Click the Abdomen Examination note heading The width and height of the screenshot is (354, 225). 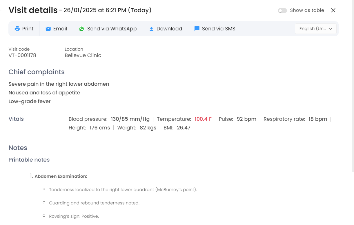[x=61, y=176]
